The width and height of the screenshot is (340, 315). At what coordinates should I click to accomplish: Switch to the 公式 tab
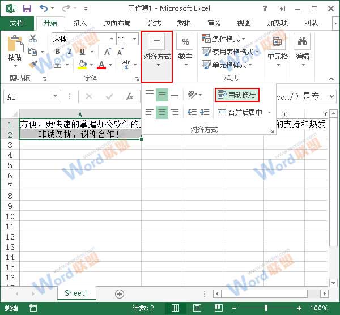pos(154,23)
